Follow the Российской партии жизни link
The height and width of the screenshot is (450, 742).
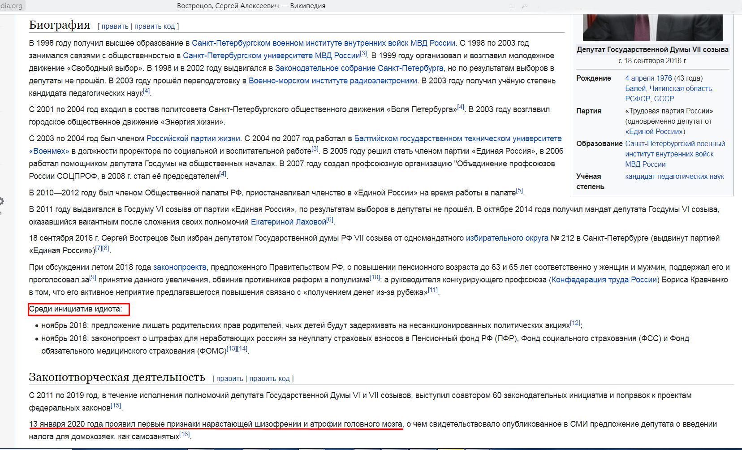point(193,138)
